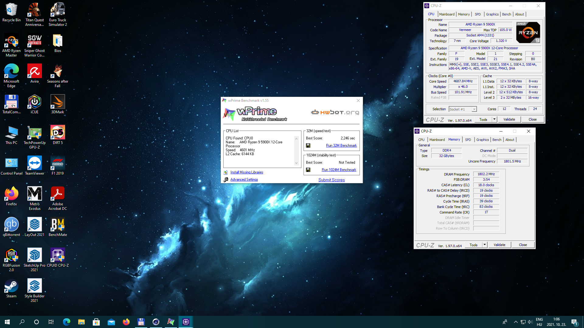The height and width of the screenshot is (328, 584).
Task: Select the Adobe Acrobat DC icon
Action: click(x=57, y=199)
